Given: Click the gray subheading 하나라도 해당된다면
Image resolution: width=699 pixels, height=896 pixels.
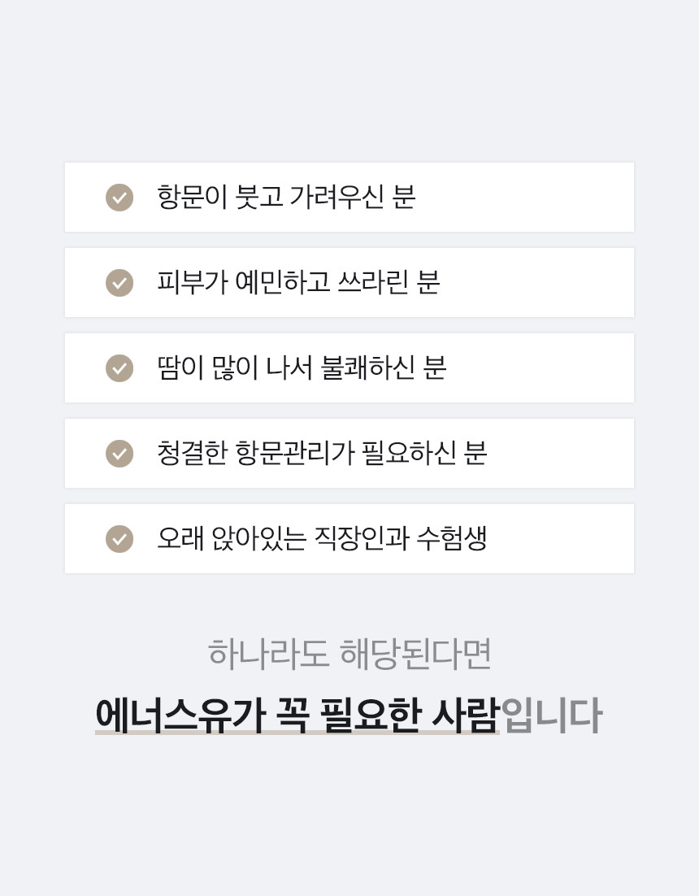Looking at the screenshot, I should click(x=349, y=654).
